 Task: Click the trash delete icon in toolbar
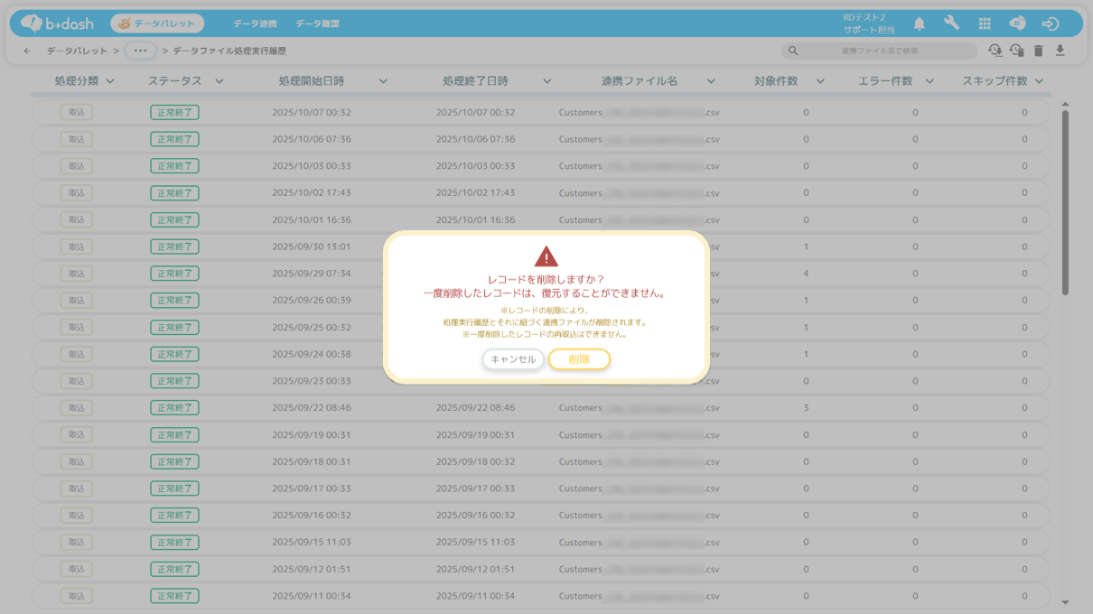tap(1038, 51)
